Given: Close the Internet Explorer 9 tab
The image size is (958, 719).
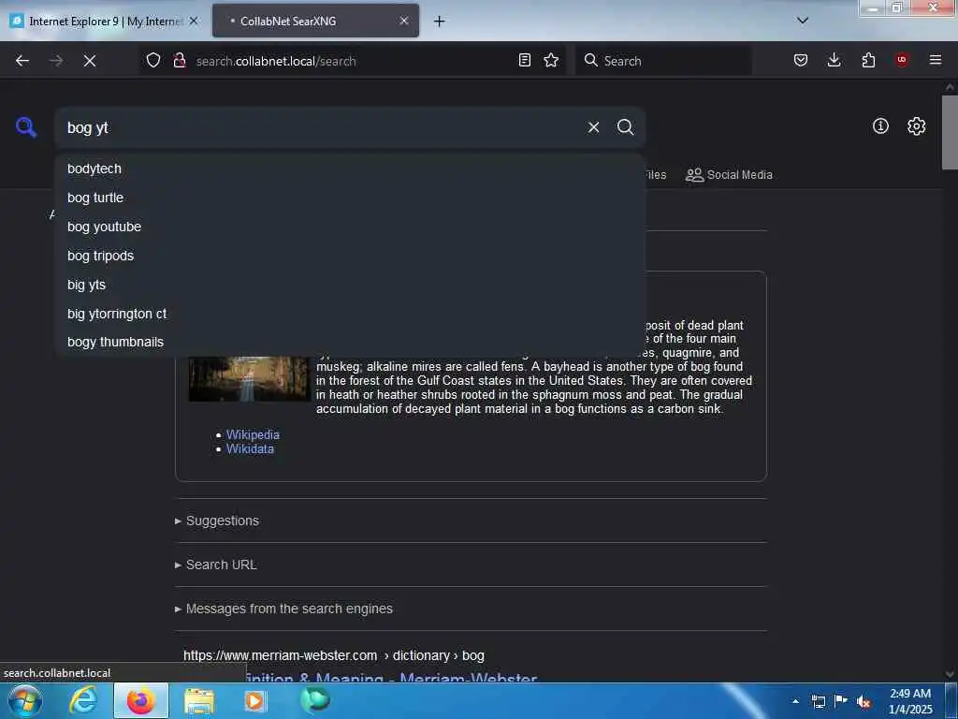Looking at the screenshot, I should pyautogui.click(x=194, y=21).
